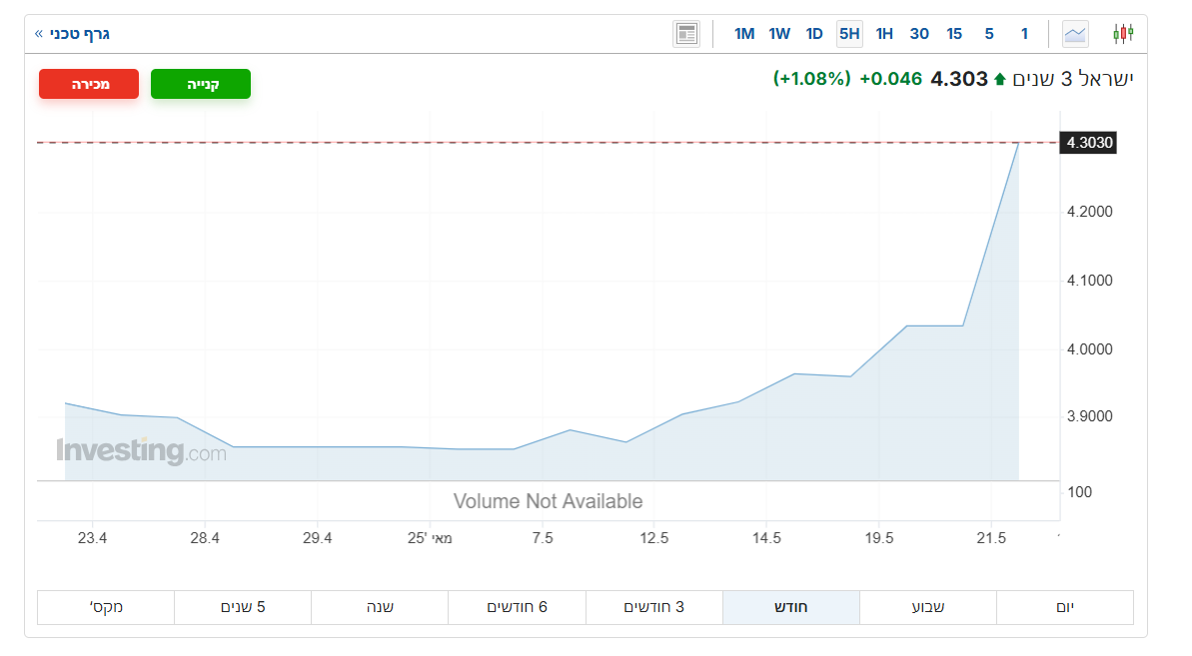Click the green up arrow indicator

pyautogui.click(x=1000, y=79)
